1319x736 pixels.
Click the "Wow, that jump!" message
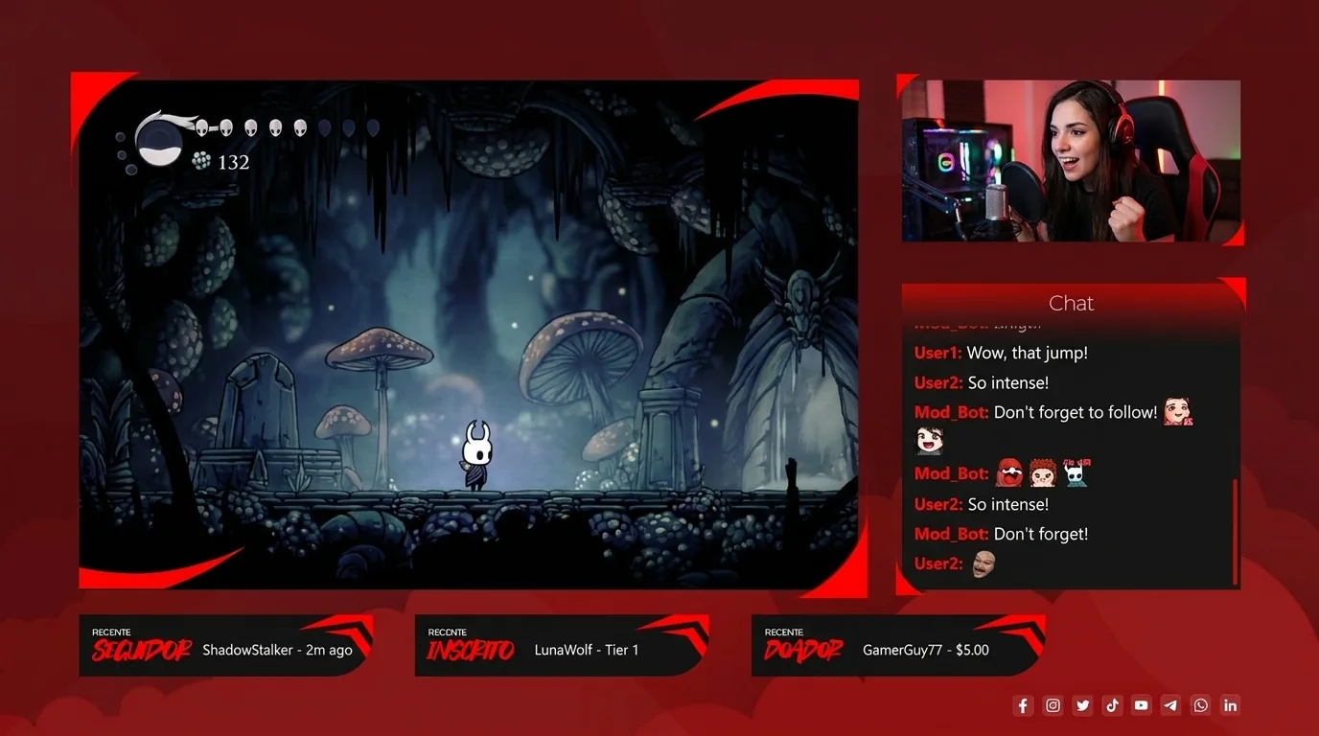tap(1027, 353)
